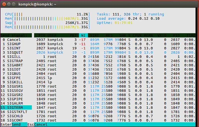This screenshot has height=127, width=199.
Task: Select process row with PID 2037
Action: pyautogui.click(x=115, y=40)
